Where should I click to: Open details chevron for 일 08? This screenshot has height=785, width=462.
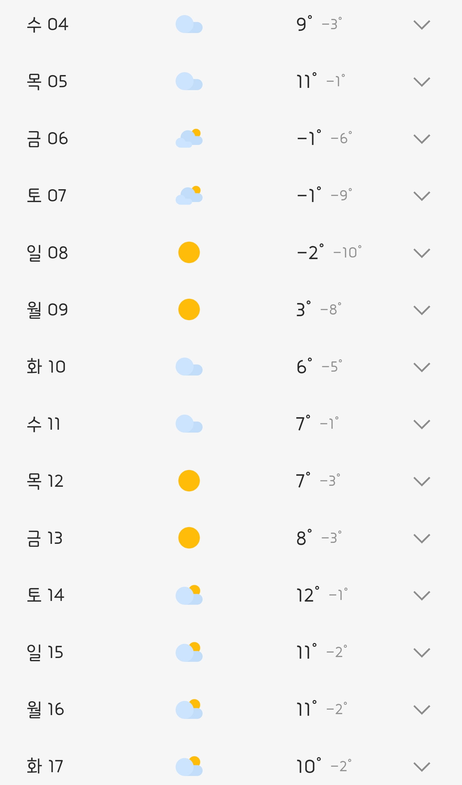click(x=422, y=253)
